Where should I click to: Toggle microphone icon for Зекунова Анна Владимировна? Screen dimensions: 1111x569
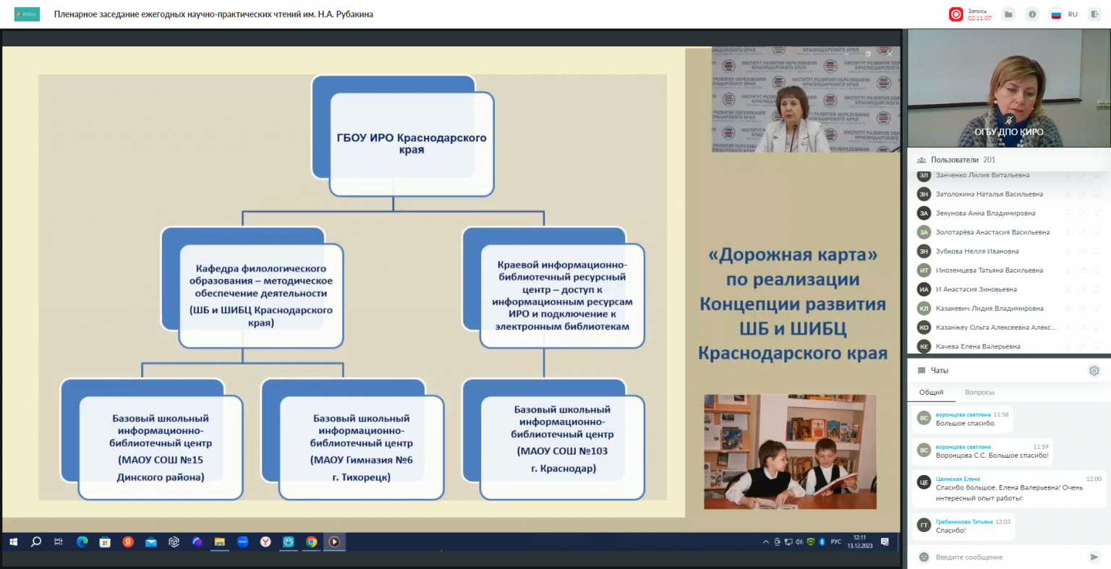[x=1068, y=213]
